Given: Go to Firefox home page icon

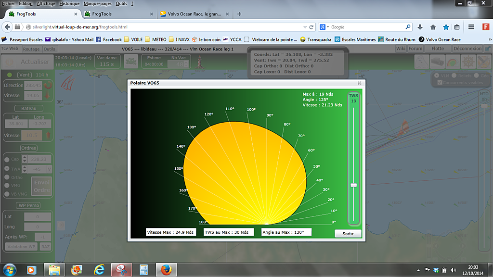Looking at the screenshot, I should point(433,27).
